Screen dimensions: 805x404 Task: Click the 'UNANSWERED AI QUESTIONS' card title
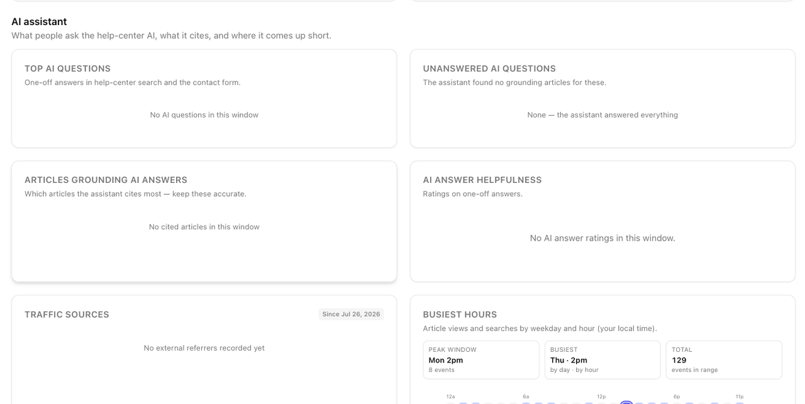click(489, 68)
